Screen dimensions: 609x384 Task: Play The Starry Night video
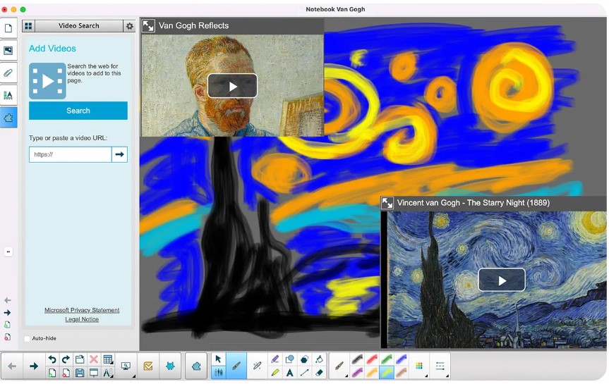click(502, 280)
